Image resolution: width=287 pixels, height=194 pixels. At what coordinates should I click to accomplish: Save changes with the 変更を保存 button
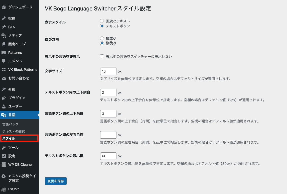click(x=56, y=181)
